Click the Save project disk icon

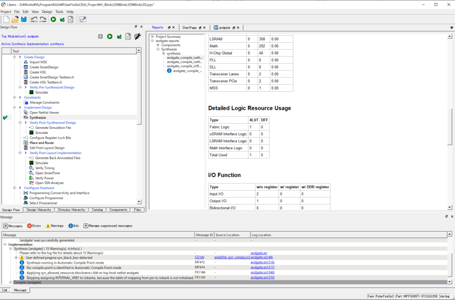24,19
